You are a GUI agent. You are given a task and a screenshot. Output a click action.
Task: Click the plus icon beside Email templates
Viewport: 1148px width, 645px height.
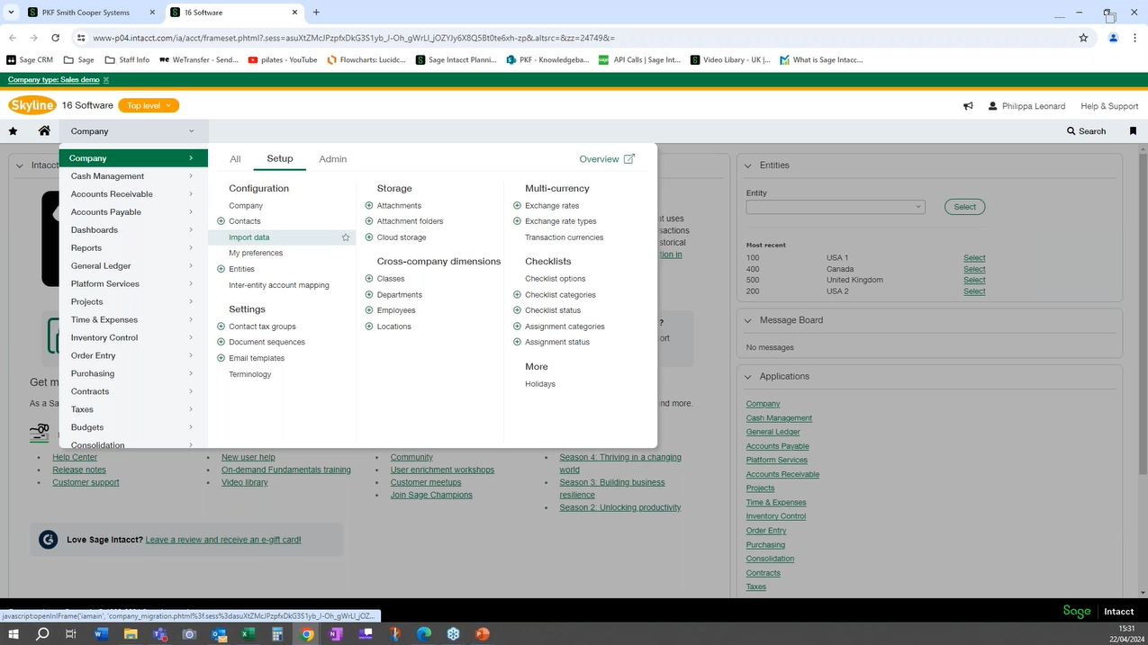pyautogui.click(x=221, y=358)
